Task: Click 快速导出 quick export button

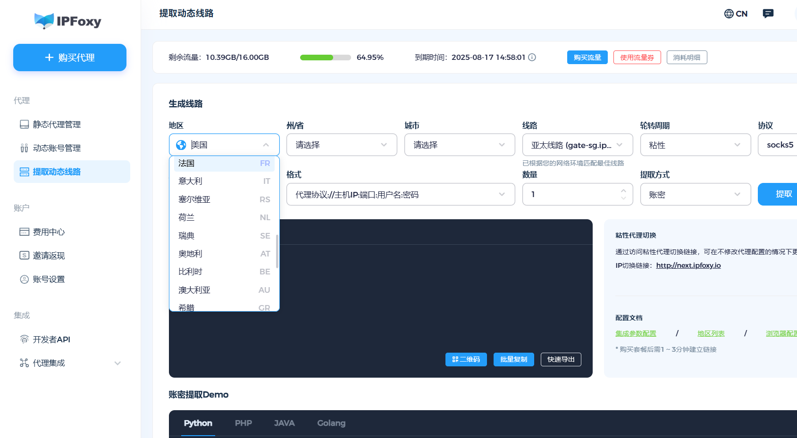Action: coord(561,359)
